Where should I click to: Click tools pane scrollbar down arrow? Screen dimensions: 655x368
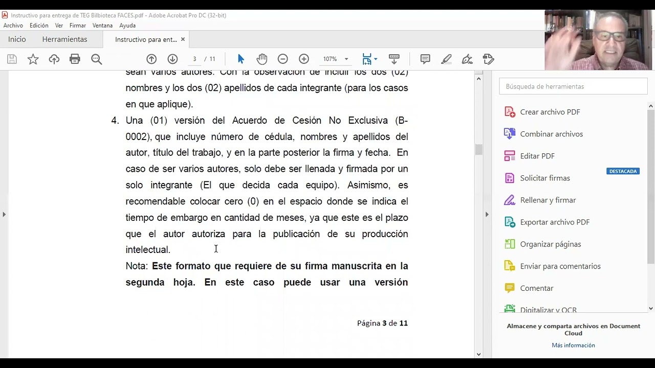tap(651, 308)
